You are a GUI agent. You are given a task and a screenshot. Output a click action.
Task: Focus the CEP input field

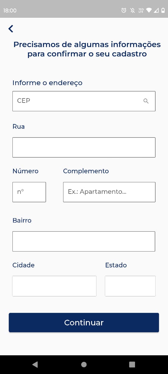84,101
